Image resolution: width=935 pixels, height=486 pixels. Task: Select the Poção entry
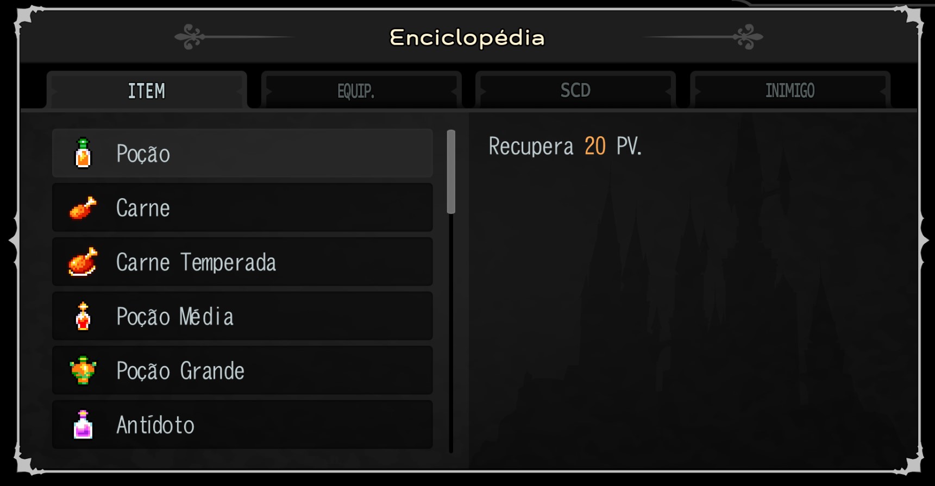point(242,154)
